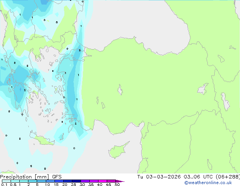Click the "Tu 03-03-2026 03..06 UTC" timestamp

pyautogui.click(x=175, y=177)
